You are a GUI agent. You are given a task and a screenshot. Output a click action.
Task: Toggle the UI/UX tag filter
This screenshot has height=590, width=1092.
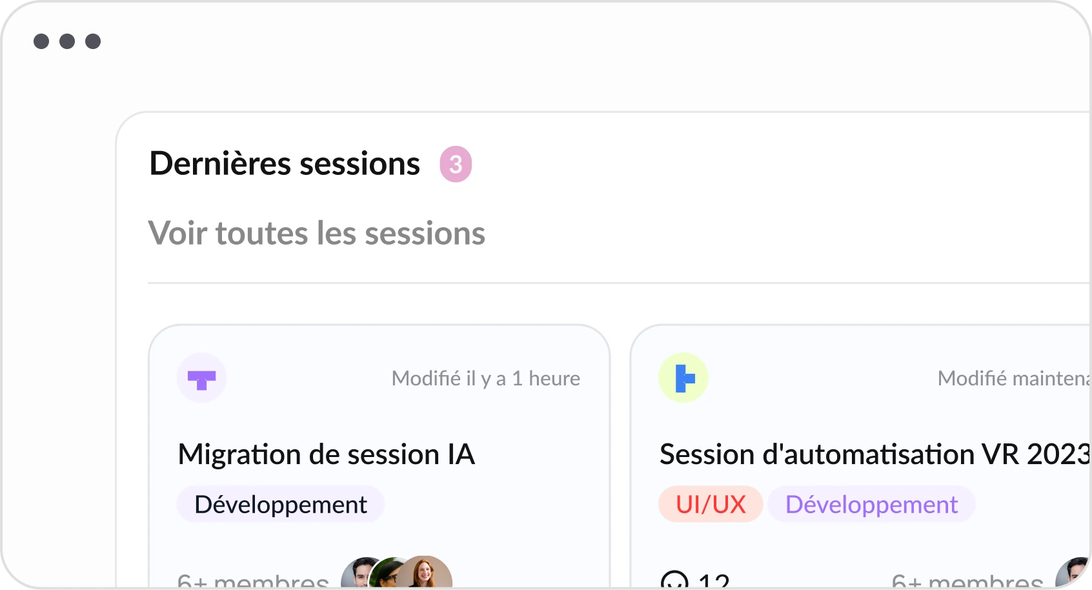coord(710,504)
